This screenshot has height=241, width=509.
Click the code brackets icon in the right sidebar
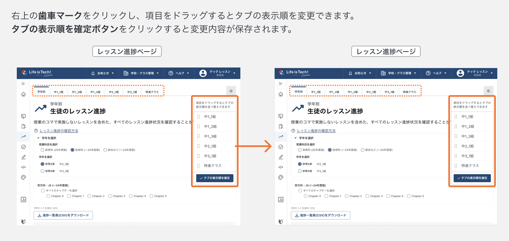[281, 167]
